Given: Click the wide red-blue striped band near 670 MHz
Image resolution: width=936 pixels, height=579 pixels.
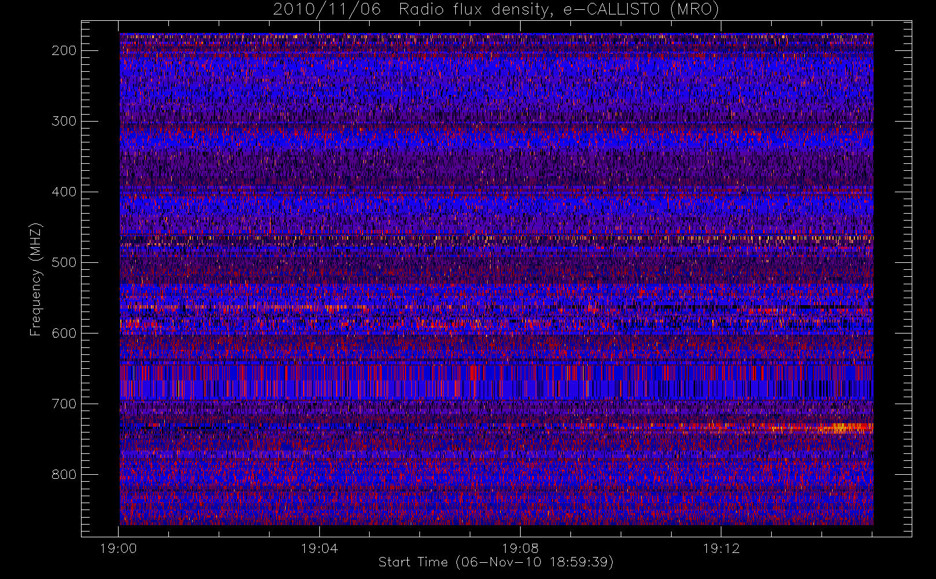Looking at the screenshot, I should coord(496,382).
